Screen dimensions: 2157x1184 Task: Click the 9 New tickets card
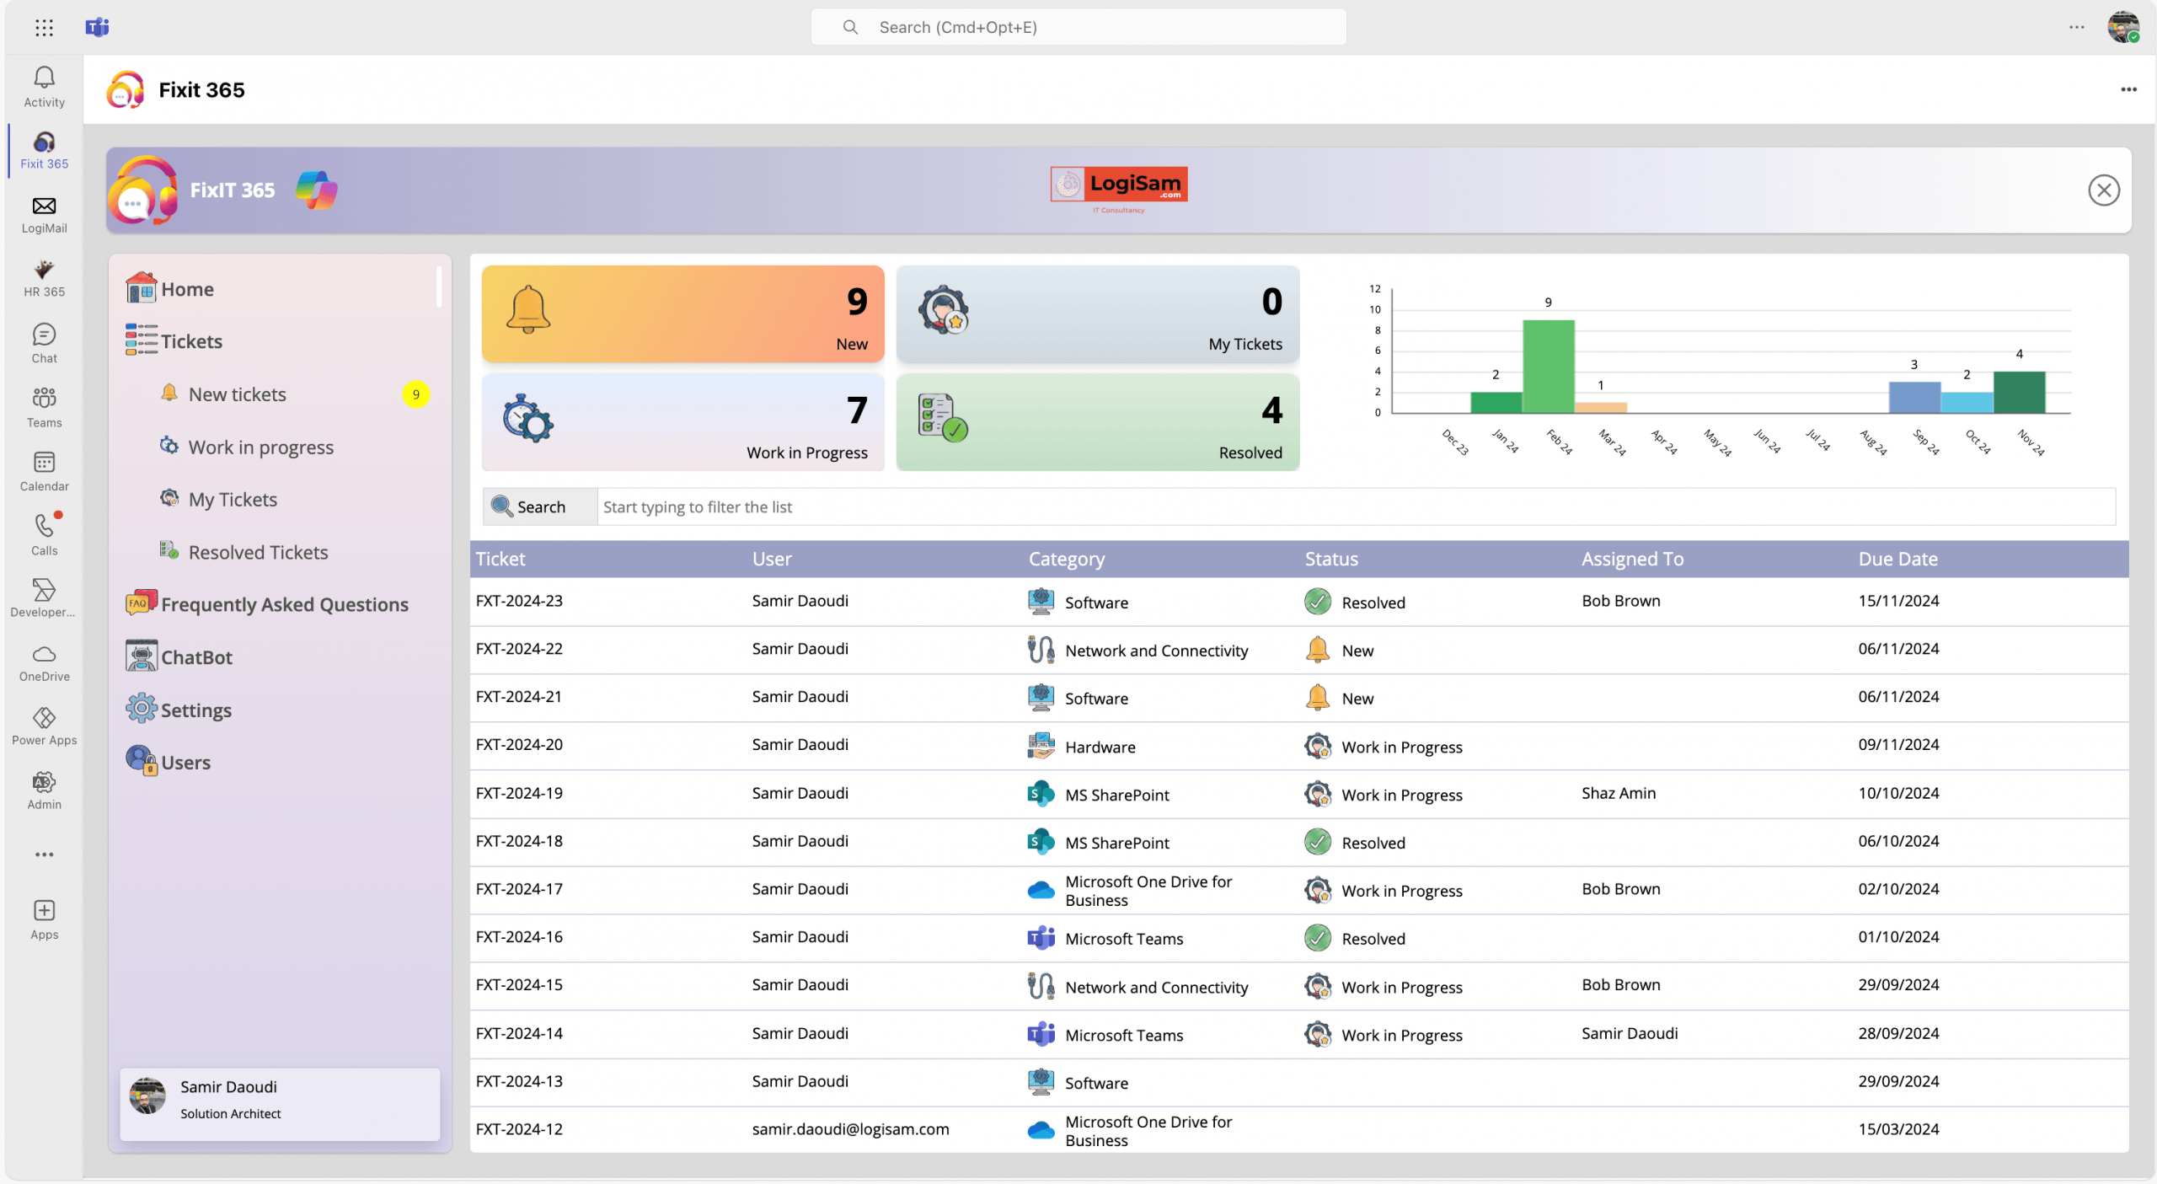(x=682, y=313)
